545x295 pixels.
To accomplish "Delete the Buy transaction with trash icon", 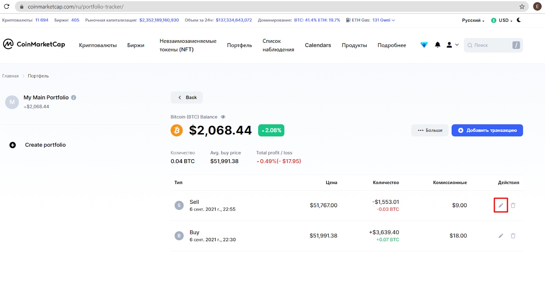I will pos(513,235).
